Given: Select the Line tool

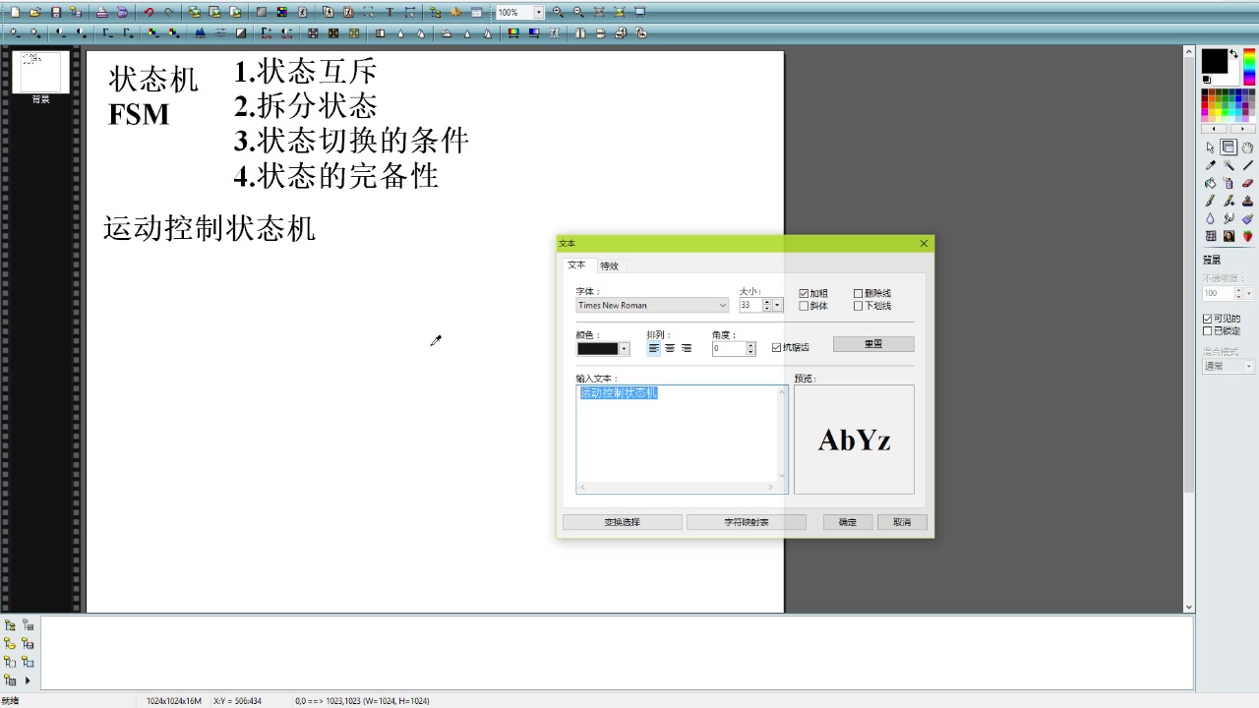Looking at the screenshot, I should click(1247, 165).
